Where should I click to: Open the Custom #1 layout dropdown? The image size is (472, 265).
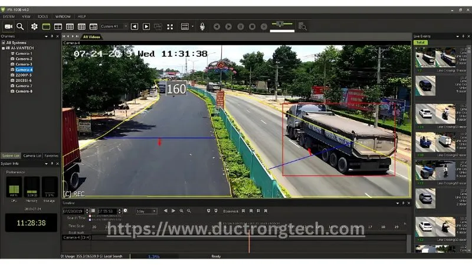pos(113,26)
